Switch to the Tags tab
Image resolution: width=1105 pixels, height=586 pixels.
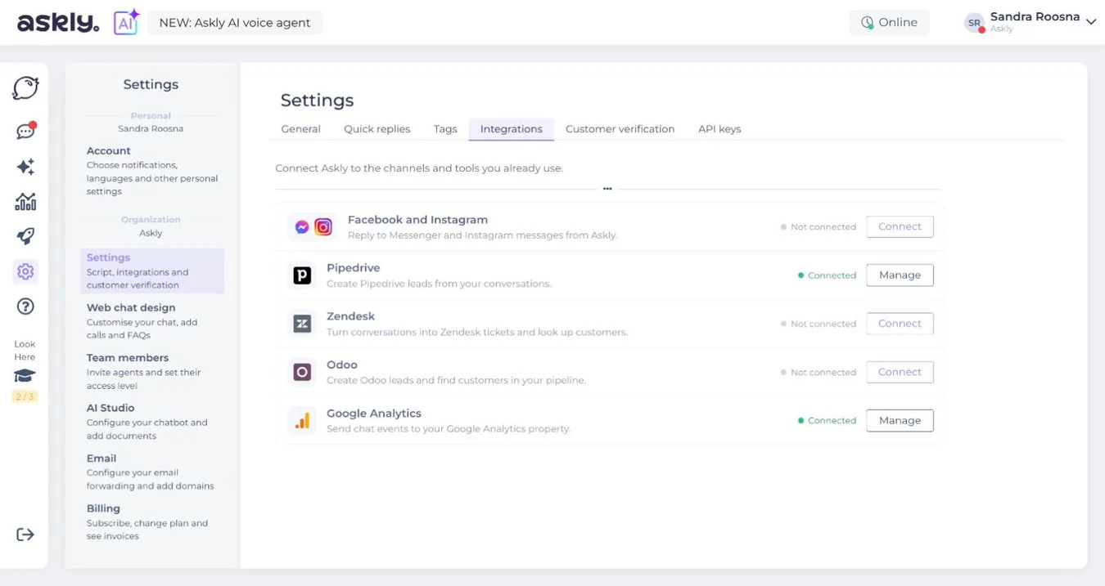pos(445,129)
